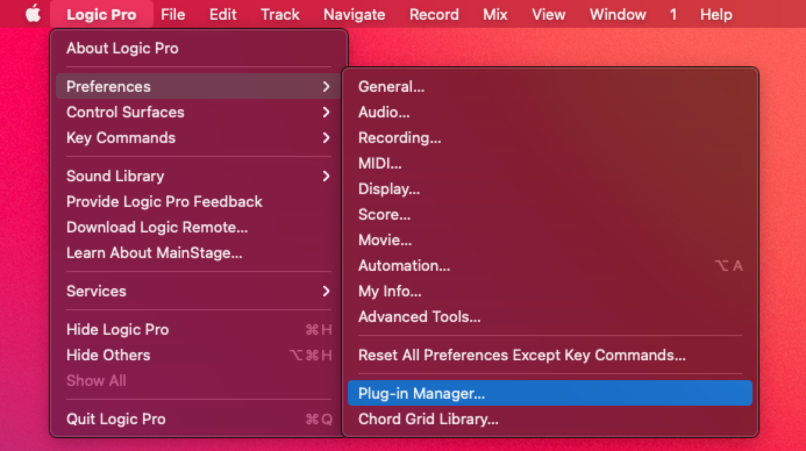Open the View menu
Viewport: 806px width, 451px height.
click(x=548, y=14)
